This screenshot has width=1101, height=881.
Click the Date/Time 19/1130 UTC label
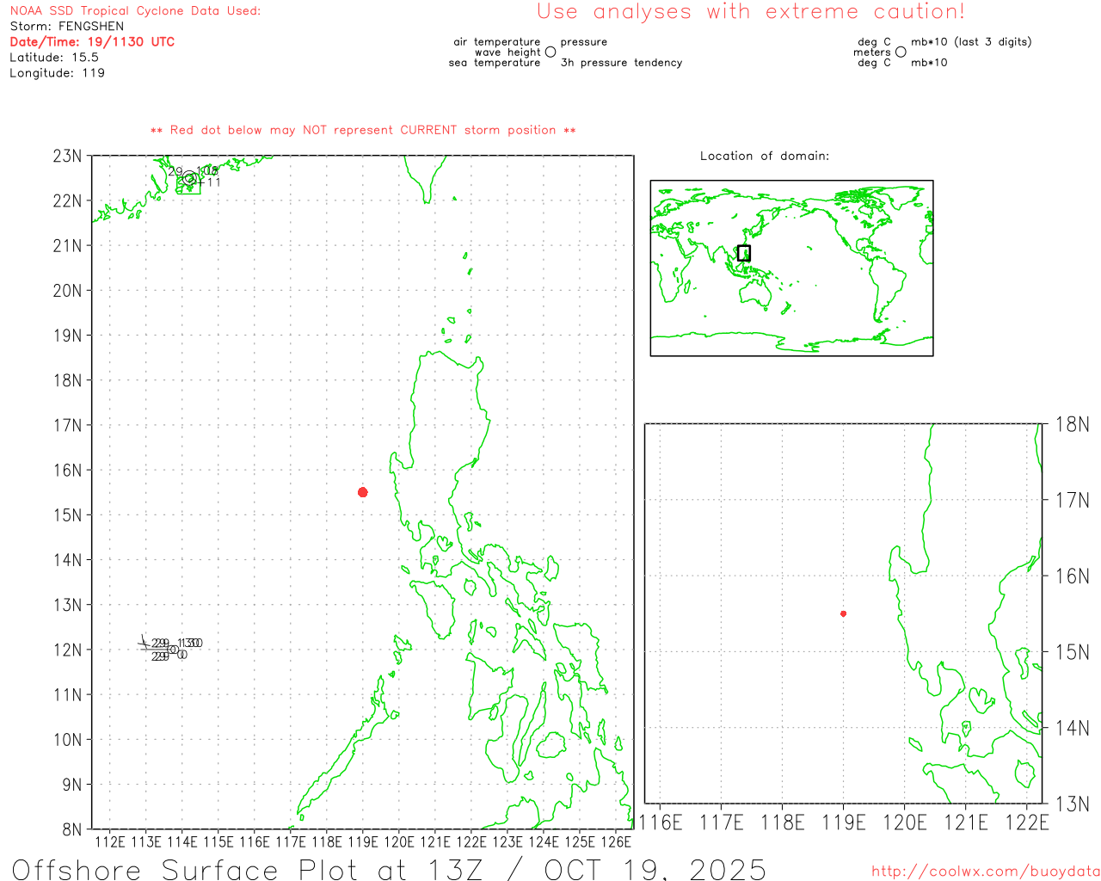click(x=92, y=42)
